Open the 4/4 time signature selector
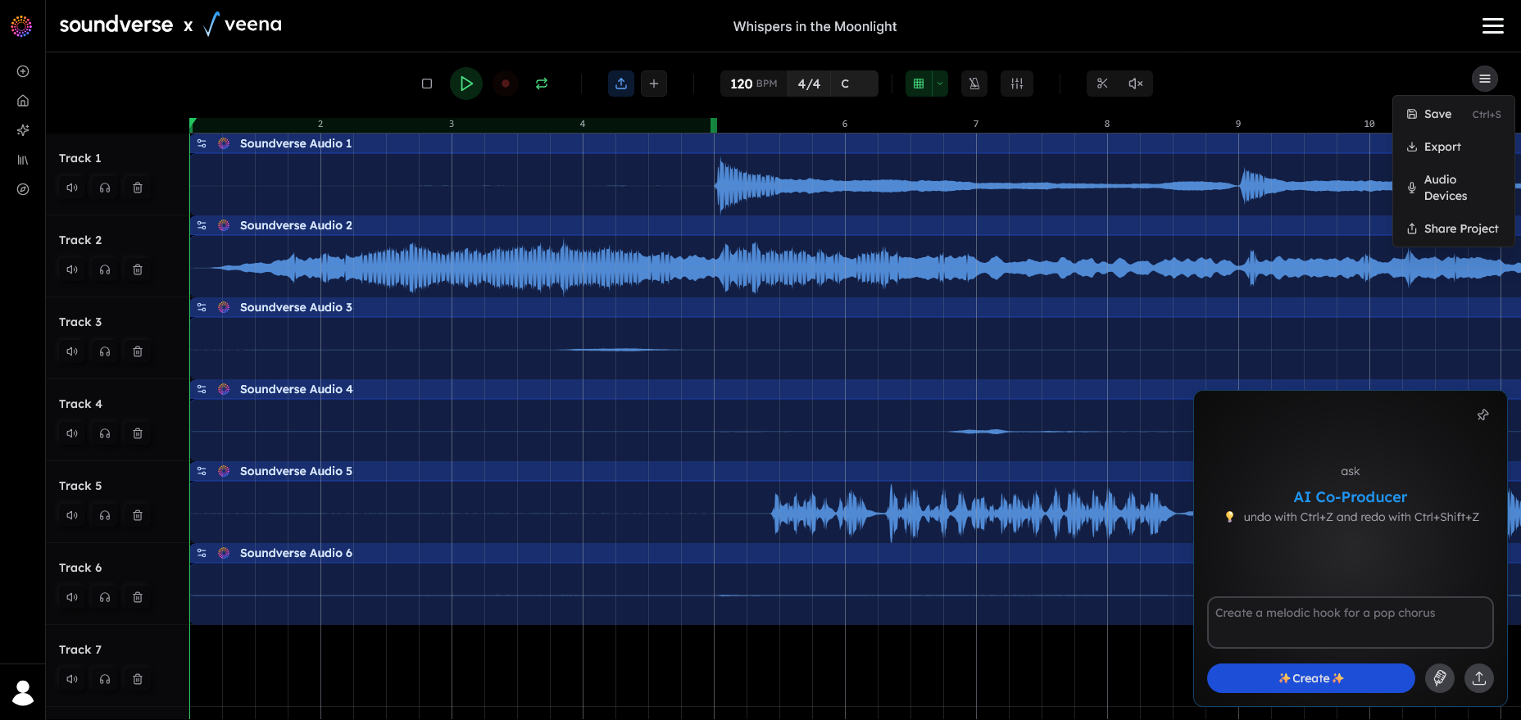The width and height of the screenshot is (1521, 720). tap(809, 84)
